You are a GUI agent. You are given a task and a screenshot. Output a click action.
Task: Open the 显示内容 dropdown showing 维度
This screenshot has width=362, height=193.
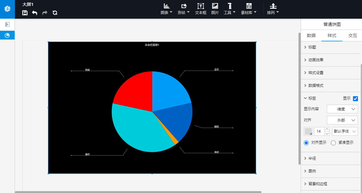click(342, 109)
